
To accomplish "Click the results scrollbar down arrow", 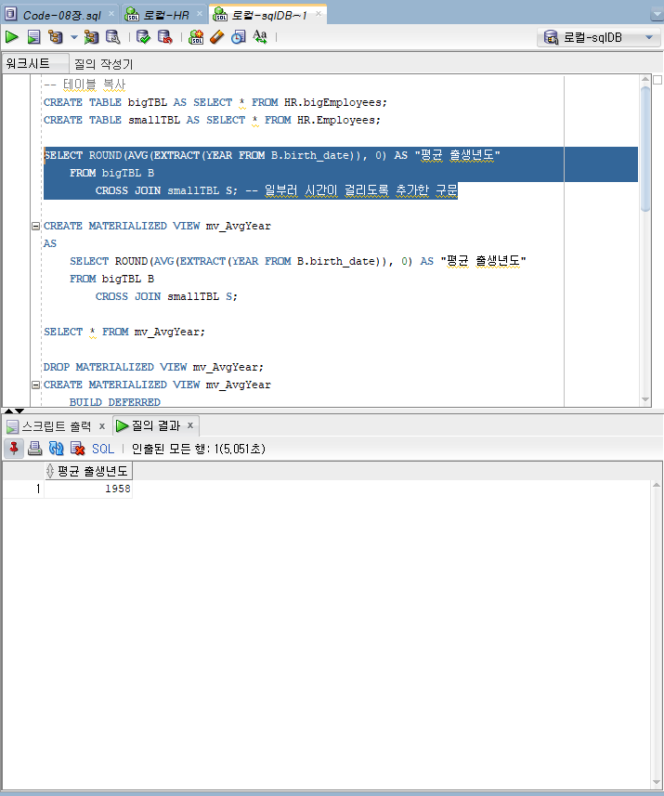I will click(x=657, y=782).
